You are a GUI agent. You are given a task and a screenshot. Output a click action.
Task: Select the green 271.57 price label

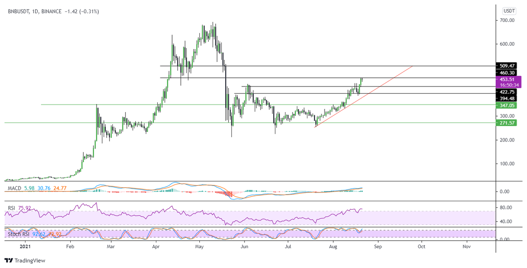[x=505, y=123]
